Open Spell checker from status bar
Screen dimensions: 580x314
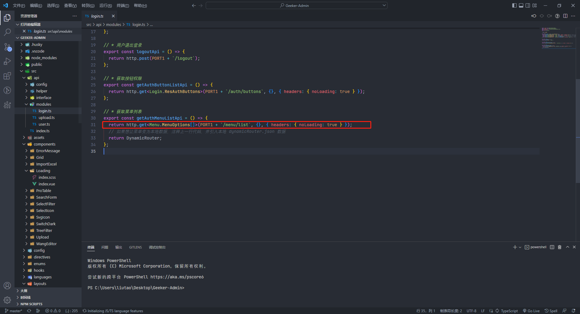click(x=551, y=311)
